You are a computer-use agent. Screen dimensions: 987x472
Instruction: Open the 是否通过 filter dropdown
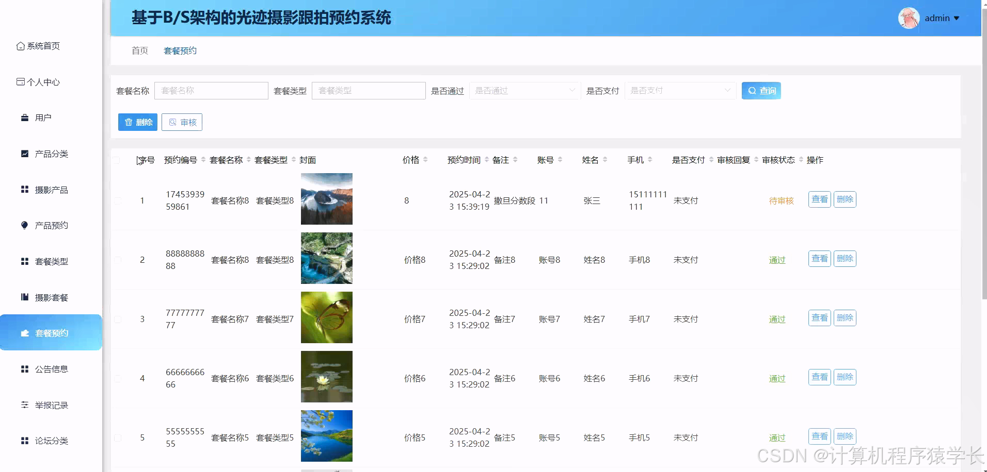pos(524,90)
